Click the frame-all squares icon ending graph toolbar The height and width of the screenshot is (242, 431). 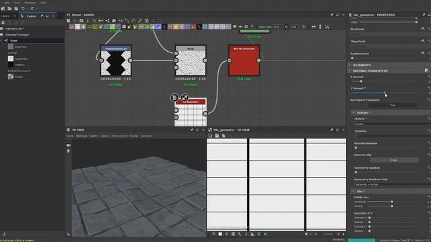[x=153, y=21]
